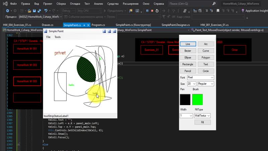Click the Fill button
This screenshot has width=268, height=151.
click(203, 122)
